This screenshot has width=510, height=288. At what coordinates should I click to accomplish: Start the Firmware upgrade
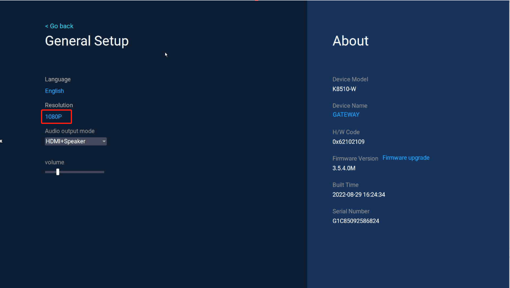coord(406,158)
